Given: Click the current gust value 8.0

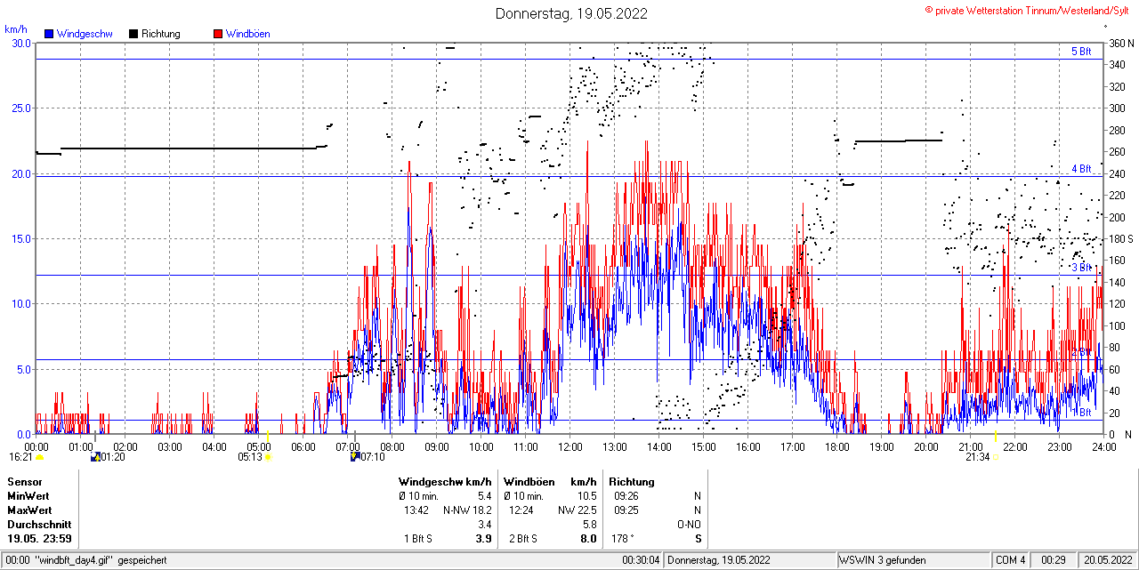Looking at the screenshot, I should (588, 539).
